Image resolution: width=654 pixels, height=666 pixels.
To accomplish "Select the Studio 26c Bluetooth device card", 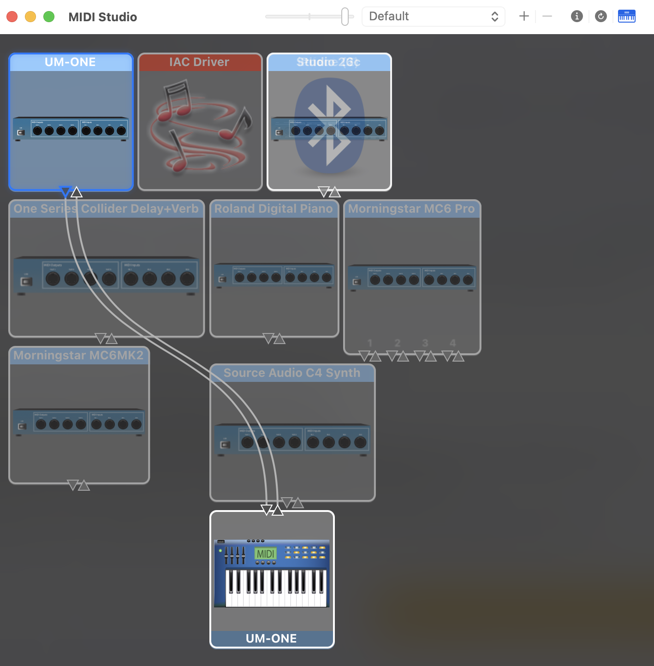I will 329,122.
